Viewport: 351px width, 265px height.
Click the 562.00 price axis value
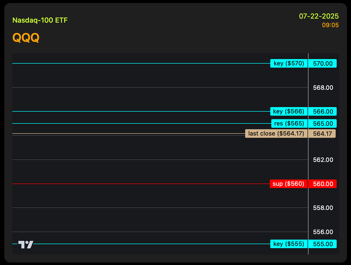tap(323, 160)
